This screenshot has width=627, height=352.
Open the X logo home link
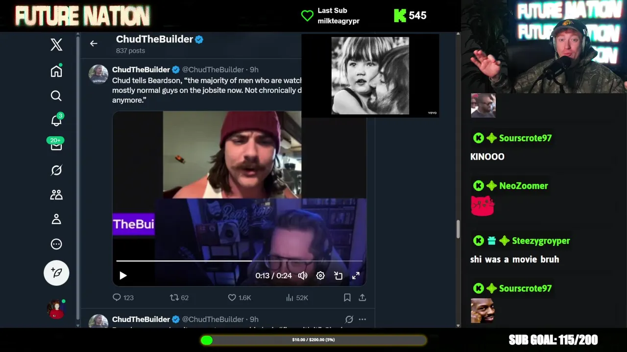pos(56,44)
